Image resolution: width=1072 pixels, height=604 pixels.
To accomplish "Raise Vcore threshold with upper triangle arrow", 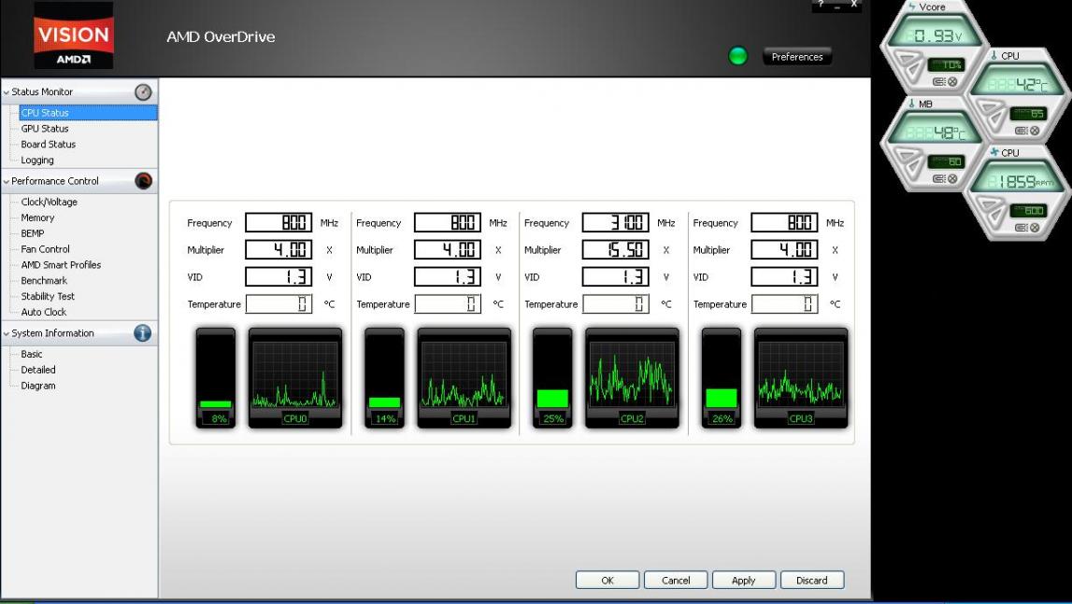I will pos(907,57).
